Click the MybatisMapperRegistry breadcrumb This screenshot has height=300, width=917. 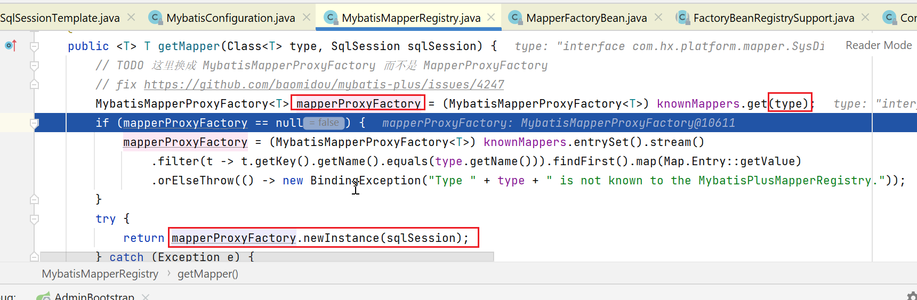coord(100,274)
